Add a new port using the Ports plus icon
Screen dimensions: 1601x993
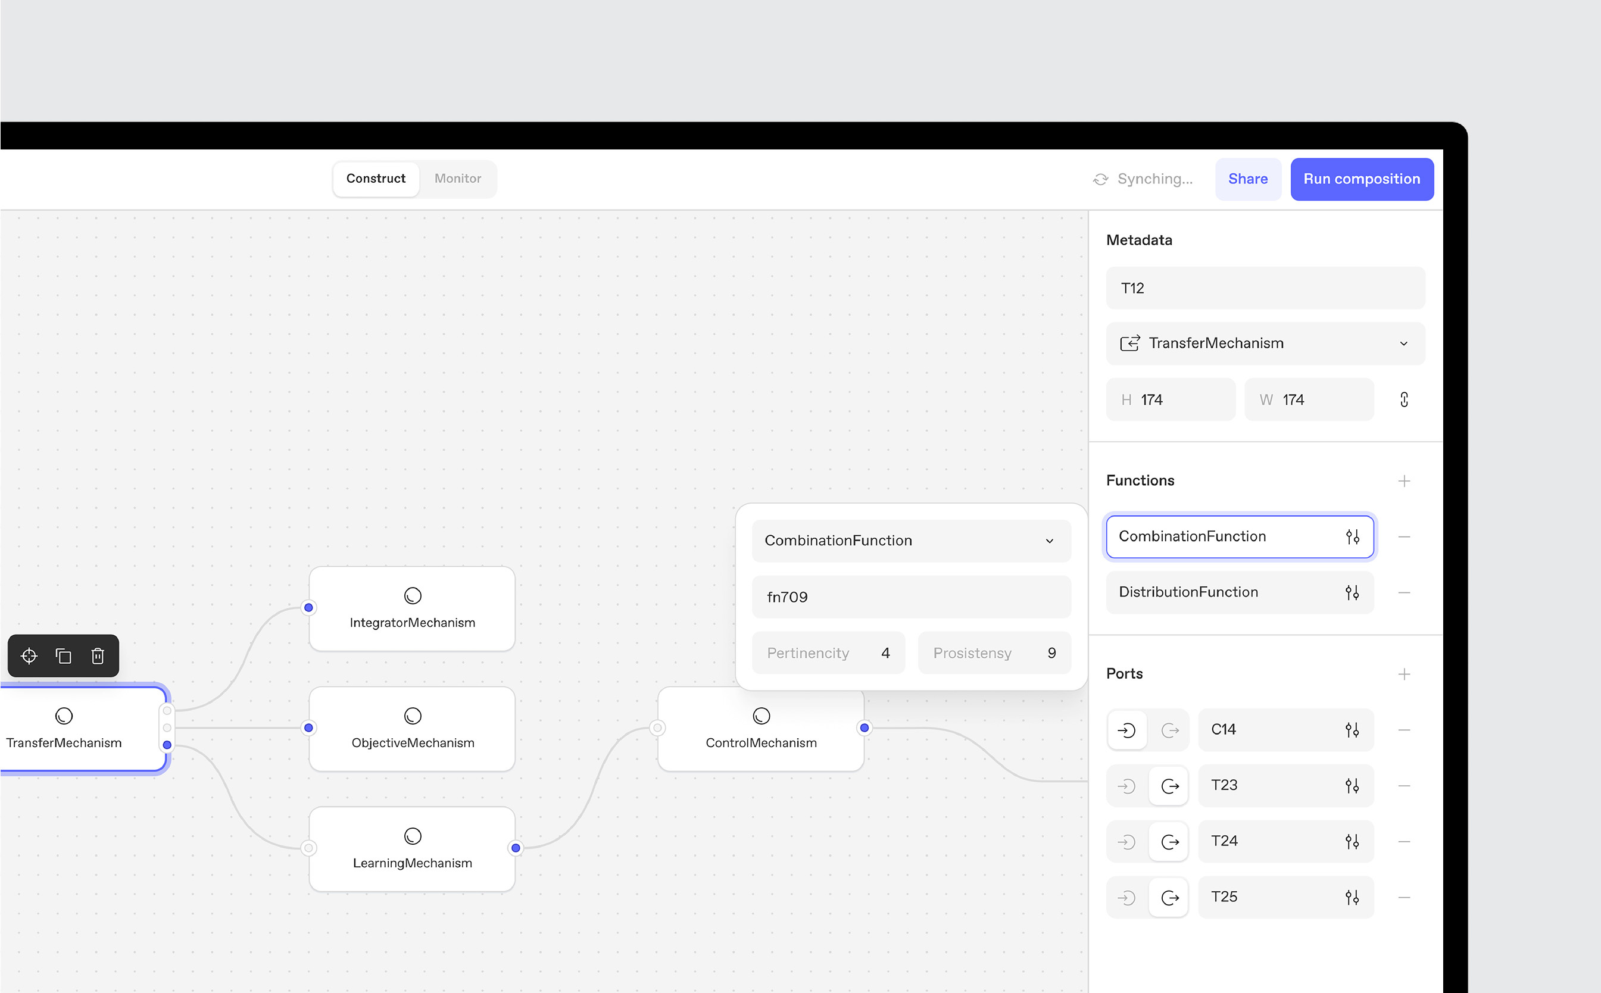(x=1405, y=673)
